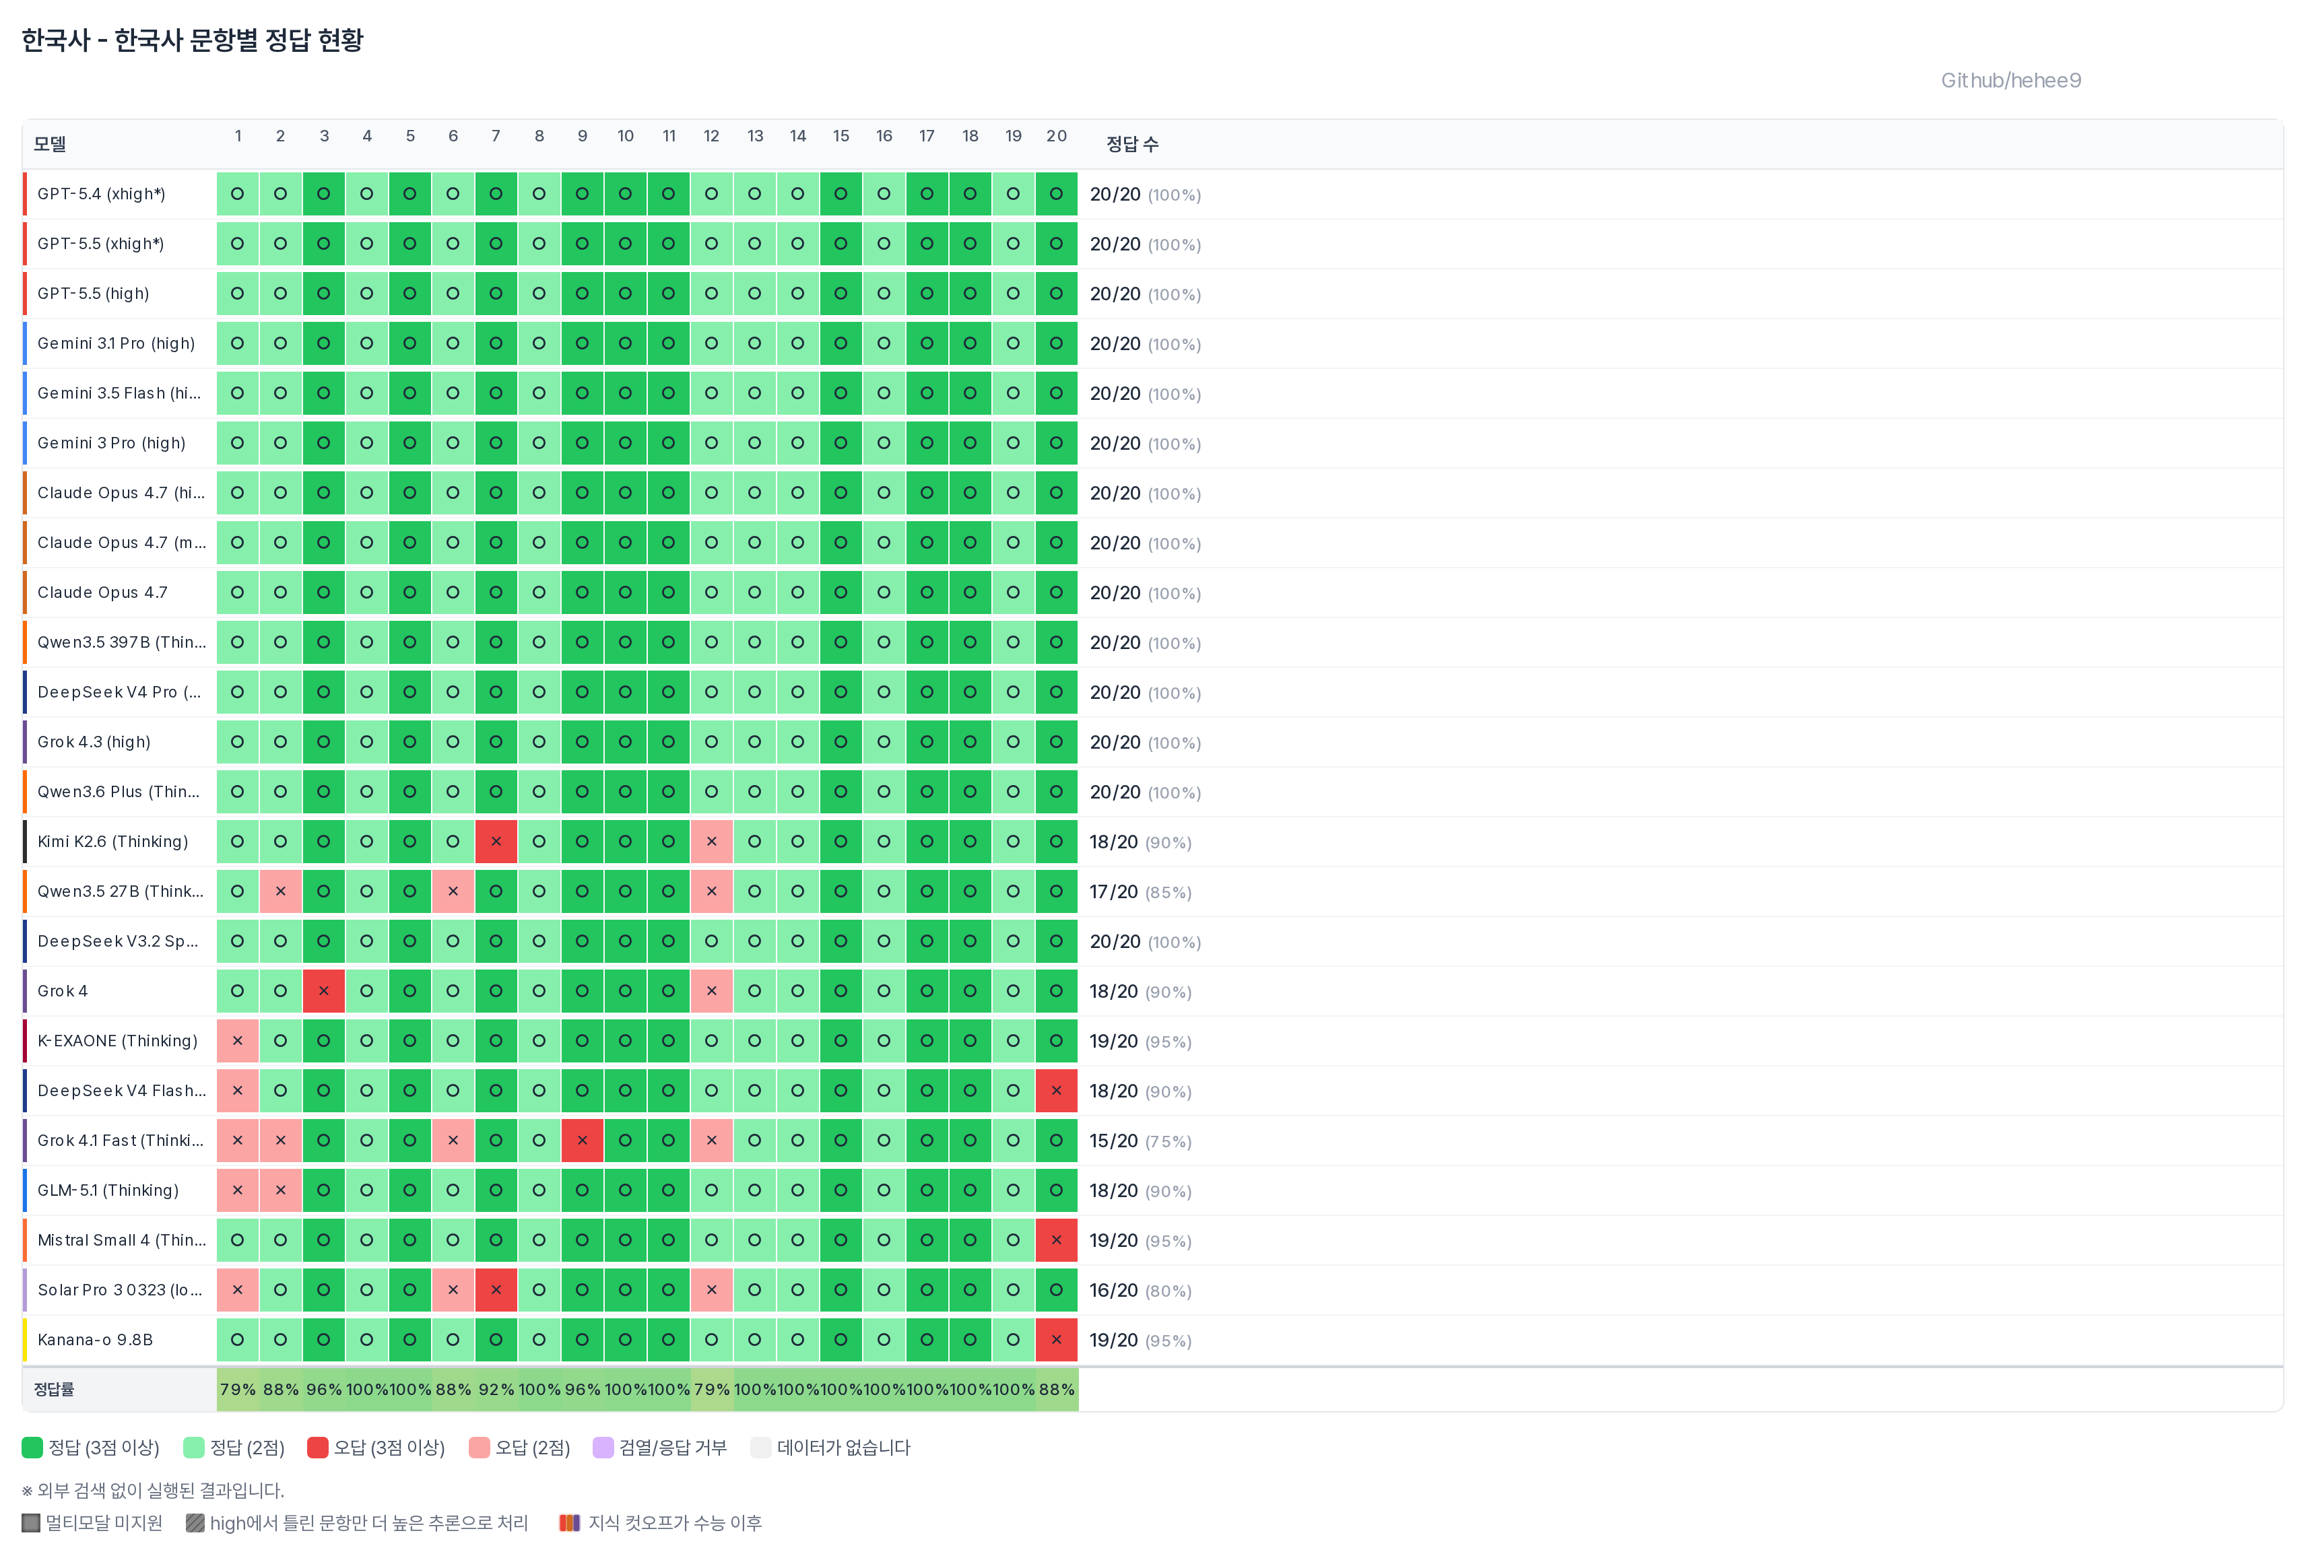The height and width of the screenshot is (1558, 2306).
Task: Click DeepSeek V4 Flash's wrong cell for question 20
Action: coord(1057,1091)
